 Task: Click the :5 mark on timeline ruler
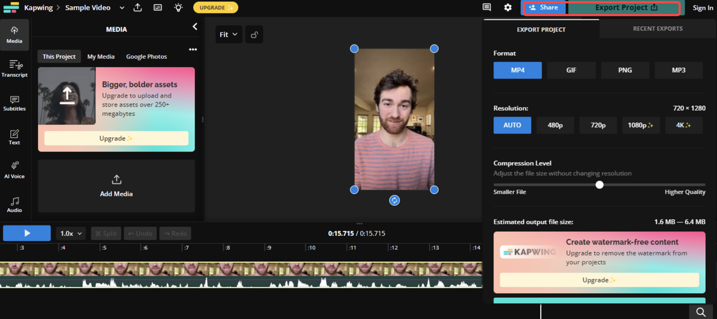click(104, 247)
